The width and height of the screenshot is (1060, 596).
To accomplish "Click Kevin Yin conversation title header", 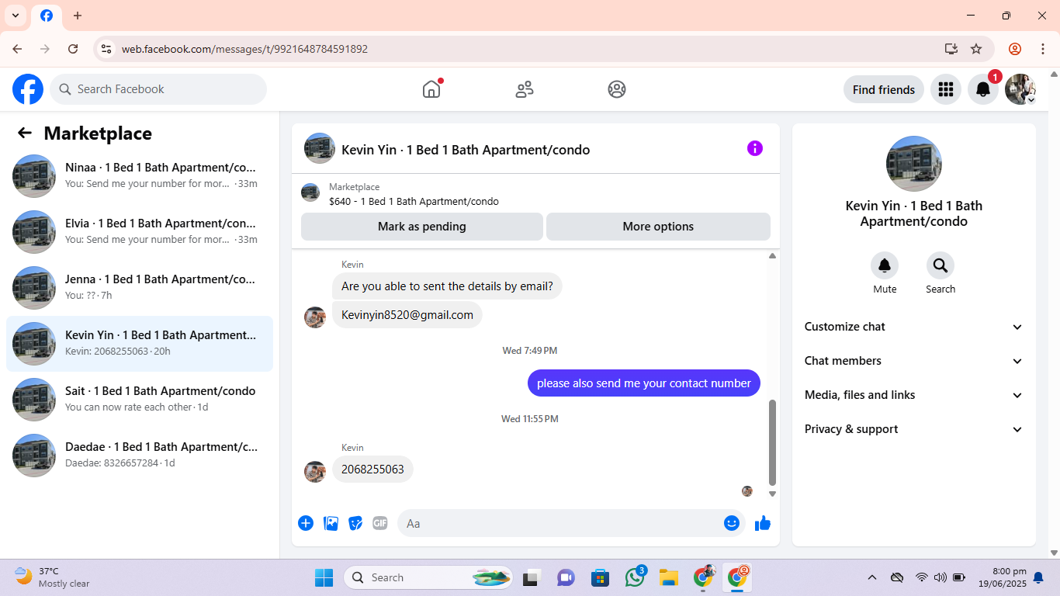I will pyautogui.click(x=466, y=150).
